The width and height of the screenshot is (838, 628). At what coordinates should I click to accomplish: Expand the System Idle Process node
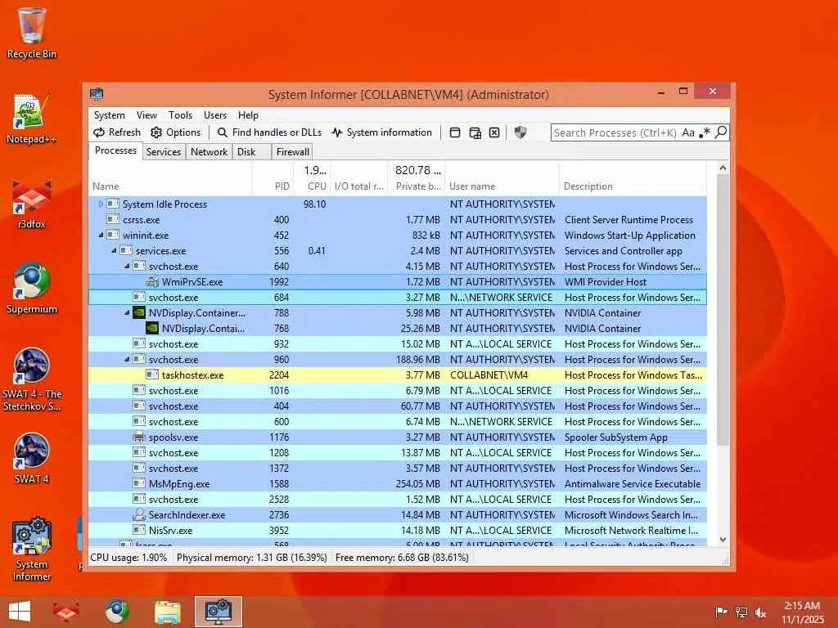point(101,204)
